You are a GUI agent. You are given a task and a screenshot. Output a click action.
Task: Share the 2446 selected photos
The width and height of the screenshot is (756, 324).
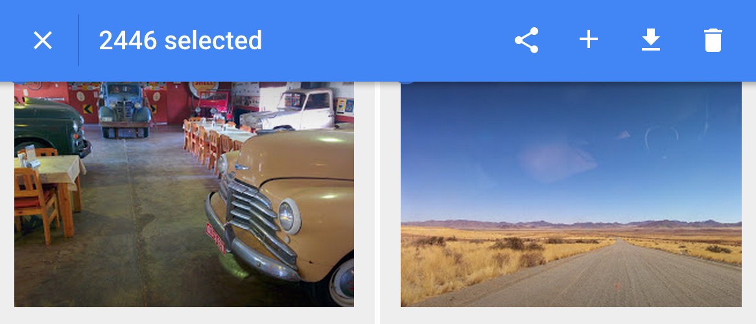[526, 40]
